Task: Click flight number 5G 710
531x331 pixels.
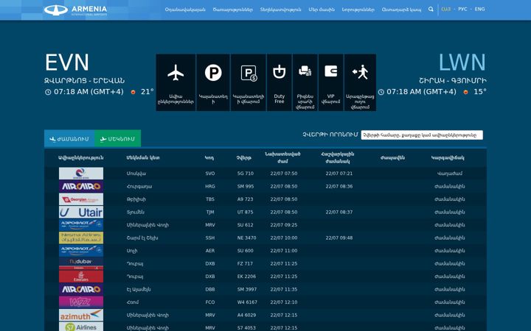Action: (246, 174)
